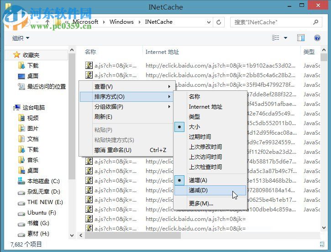Expand the 排序方式(O) submenu
Viewport: 331px width, 252px height.
[126, 97]
